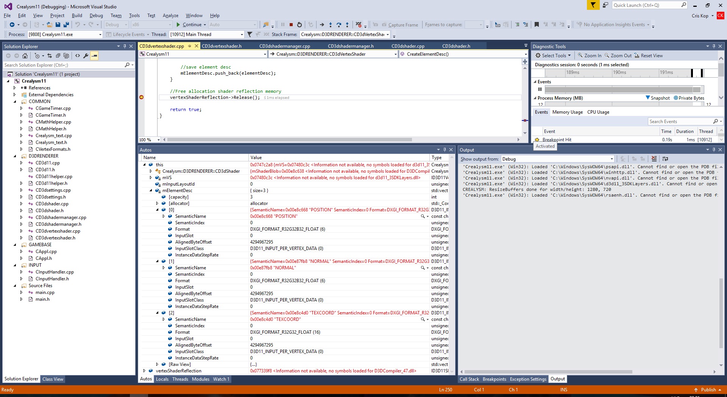Click the Restart debugging icon
Image resolution: width=727 pixels, height=397 pixels.
pos(300,25)
